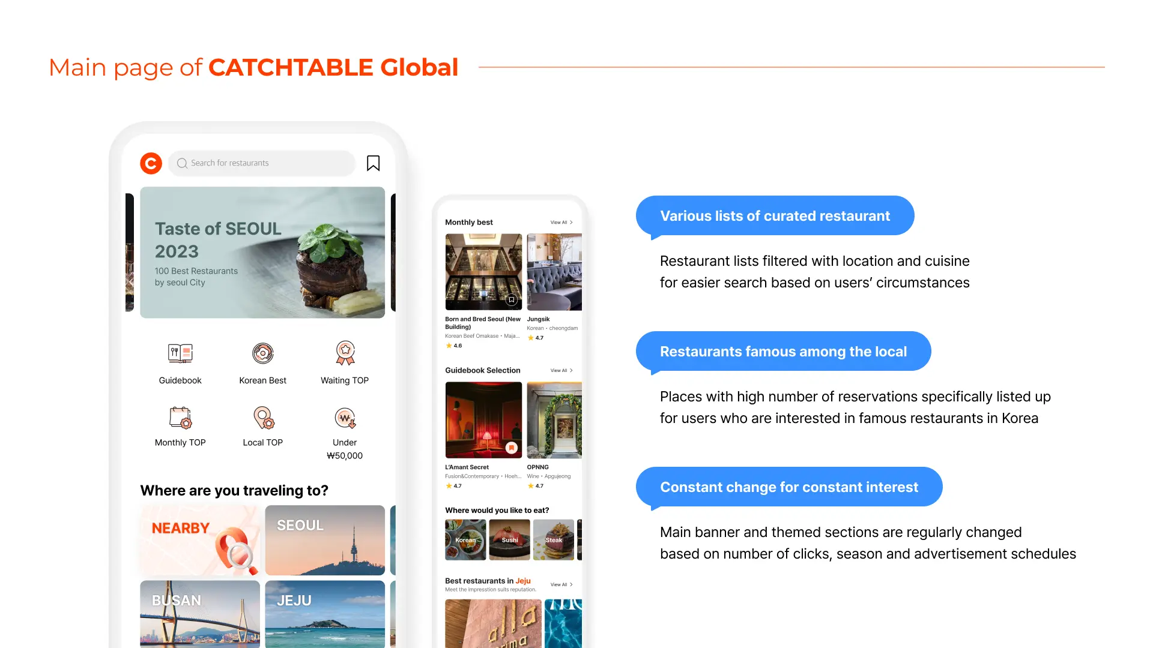This screenshot has width=1153, height=648.
Task: Open the bookmark icon beside search bar
Action: coord(373,163)
